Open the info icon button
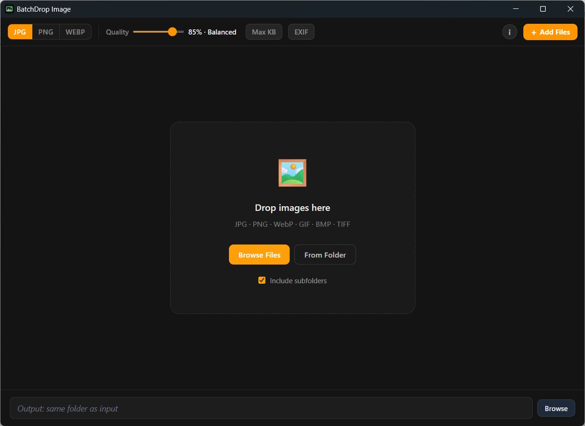Image resolution: width=585 pixels, height=426 pixels. pyautogui.click(x=510, y=32)
